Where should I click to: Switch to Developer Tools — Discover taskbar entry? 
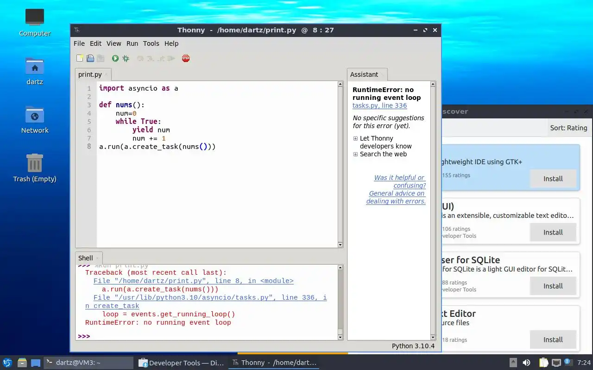click(x=182, y=363)
